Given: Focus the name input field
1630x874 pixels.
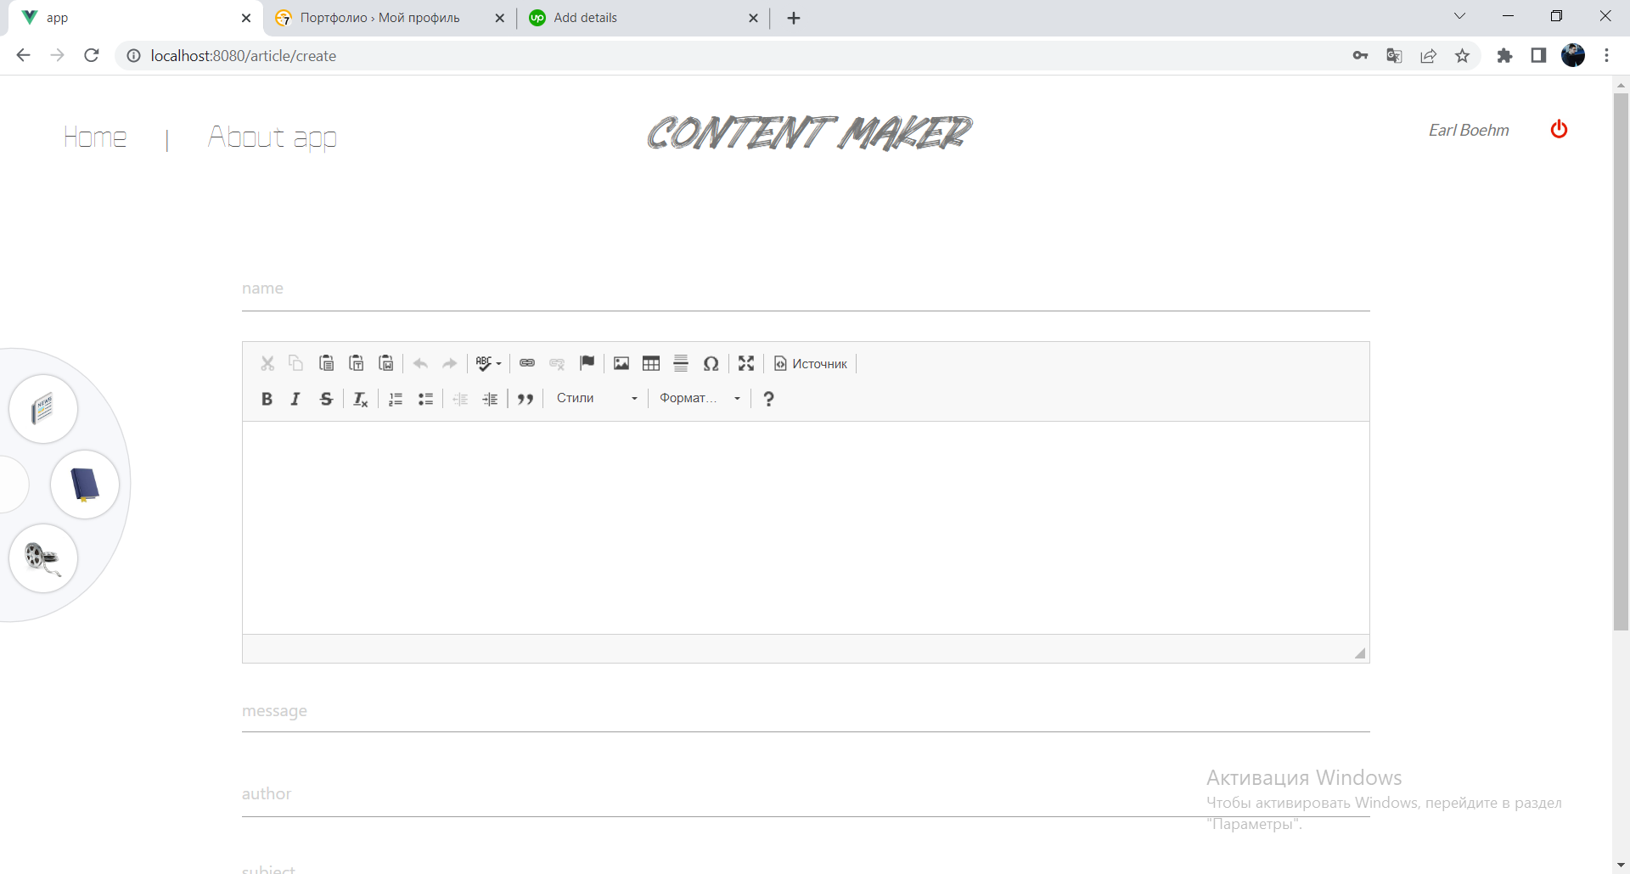Looking at the screenshot, I should point(806,289).
